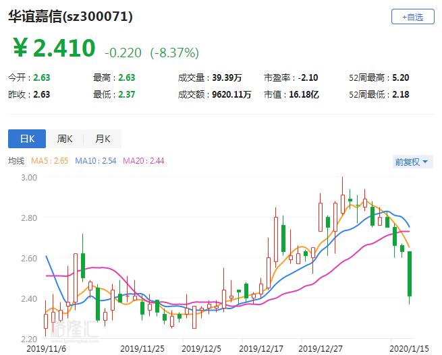Switch to the 周K weekly chart tab

[x=65, y=139]
